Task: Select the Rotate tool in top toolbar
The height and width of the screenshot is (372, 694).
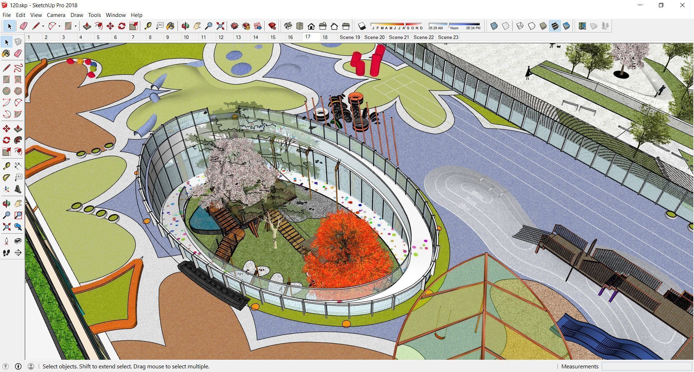Action: (122, 26)
